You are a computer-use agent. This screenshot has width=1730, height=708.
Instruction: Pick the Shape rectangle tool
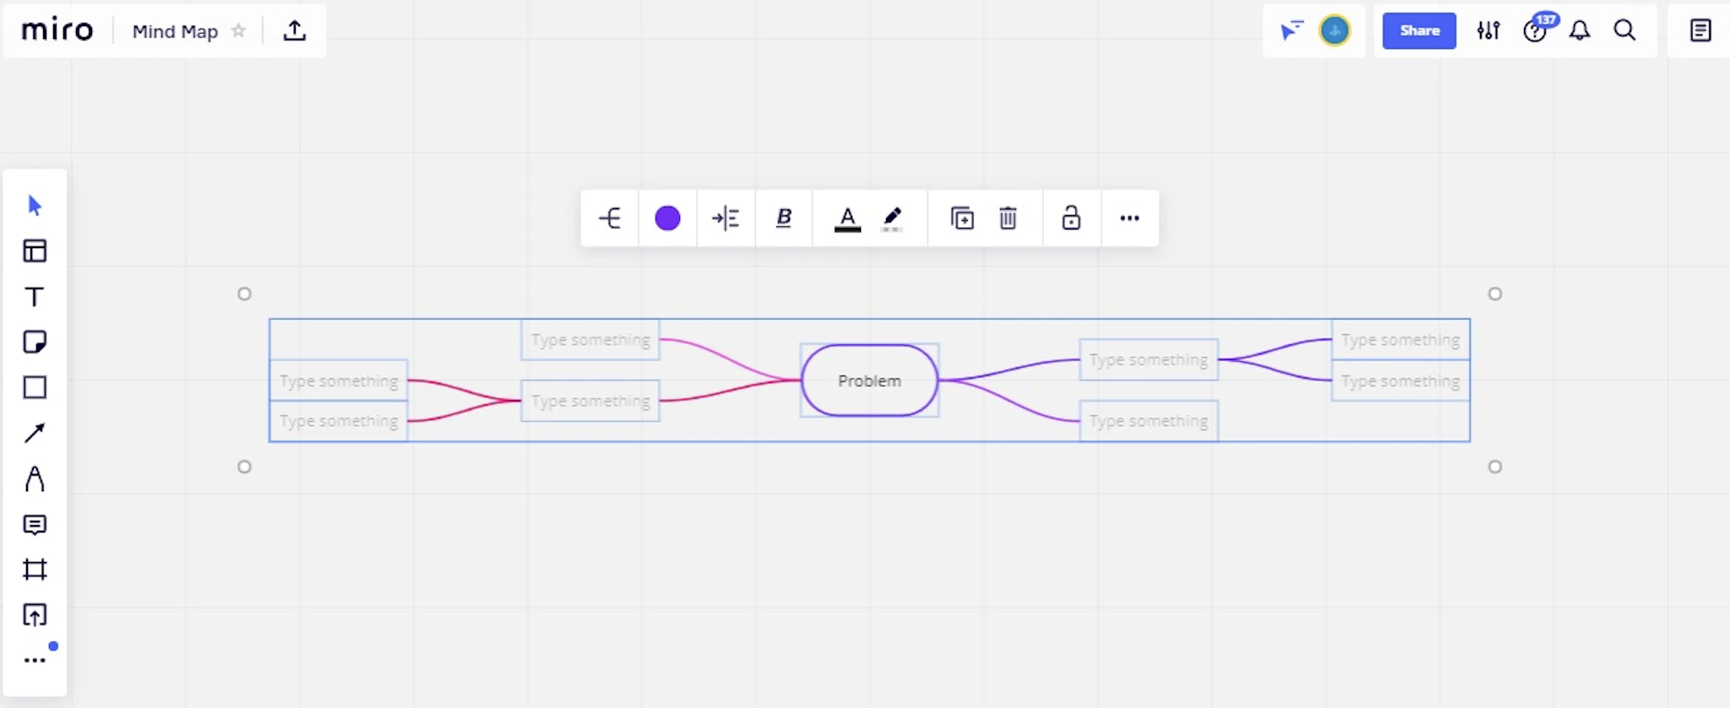coord(35,387)
